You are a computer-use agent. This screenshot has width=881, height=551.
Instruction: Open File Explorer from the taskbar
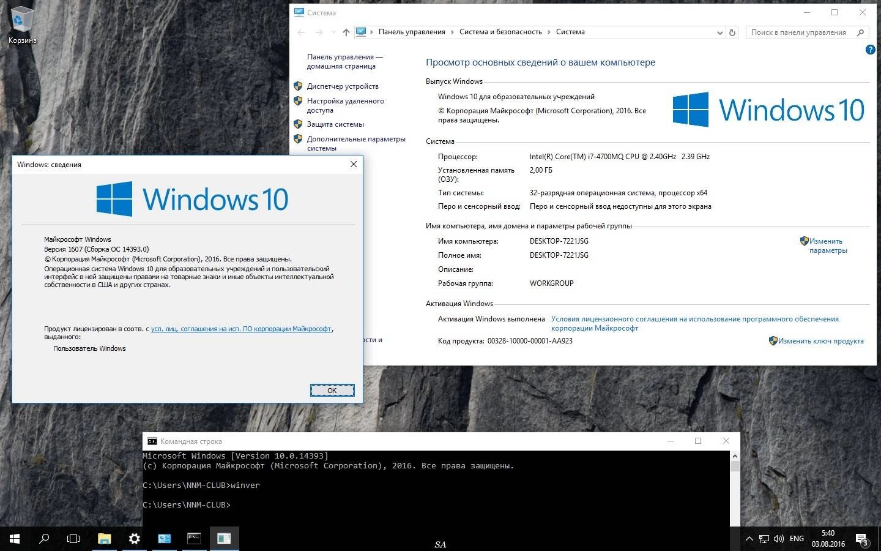[105, 539]
